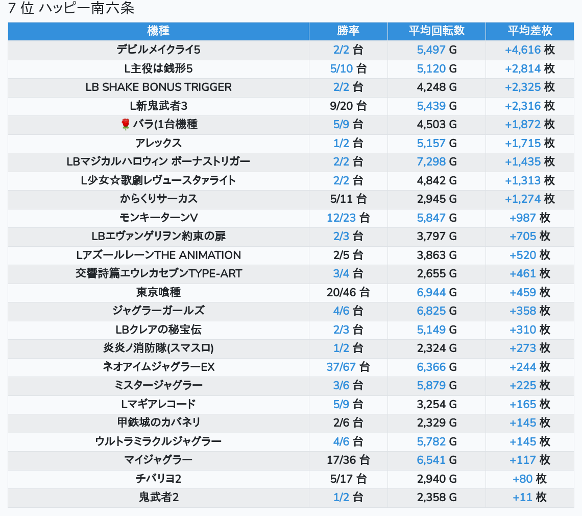Click ネオアイムジャグラーEX machine name

(x=158, y=367)
